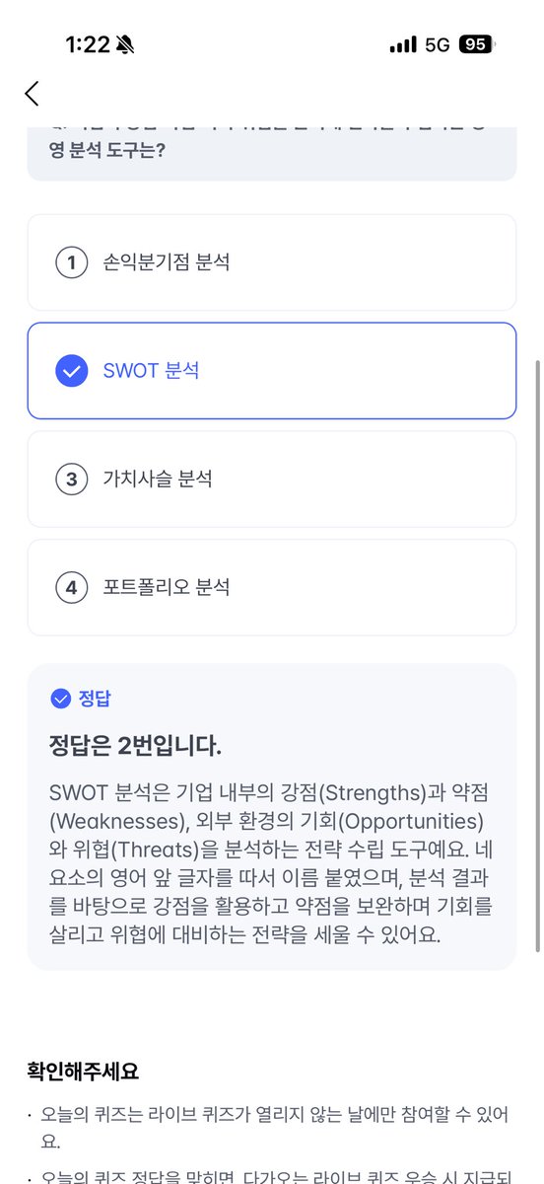Choose the 가치사슬 분석 option
Image resolution: width=544 pixels, height=1184 pixels.
[x=272, y=480]
